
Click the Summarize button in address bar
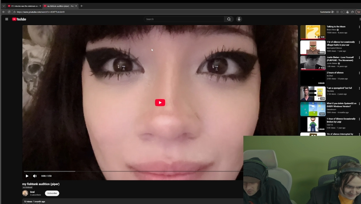327,12
